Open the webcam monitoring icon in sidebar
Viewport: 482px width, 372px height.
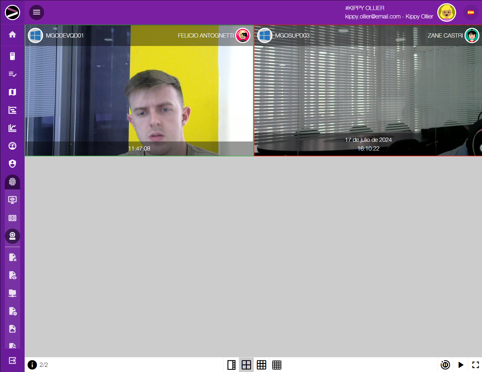[12, 236]
